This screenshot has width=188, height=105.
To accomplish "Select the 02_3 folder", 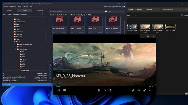I will point(22,67).
